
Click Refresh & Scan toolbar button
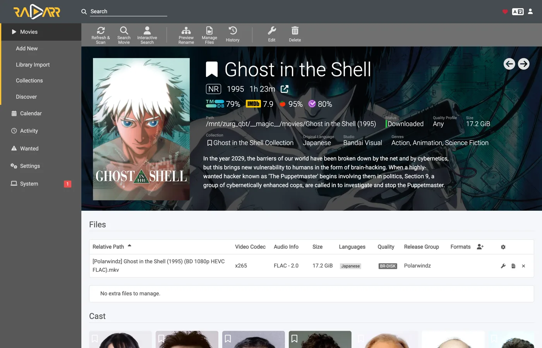tap(101, 35)
